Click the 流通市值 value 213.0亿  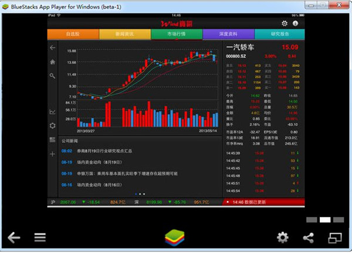291,138
